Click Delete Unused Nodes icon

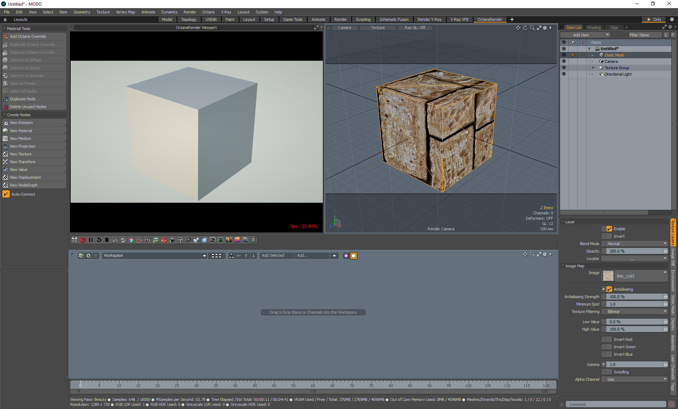coord(5,107)
